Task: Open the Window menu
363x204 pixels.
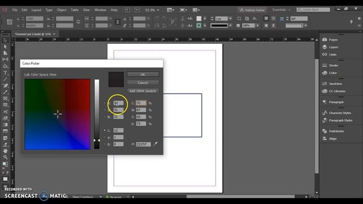Action: 100,10
